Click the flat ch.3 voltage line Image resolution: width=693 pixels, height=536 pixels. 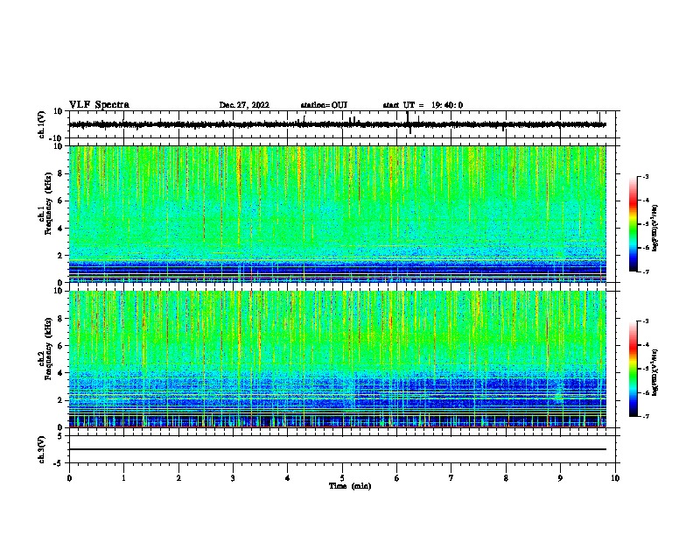[337, 449]
